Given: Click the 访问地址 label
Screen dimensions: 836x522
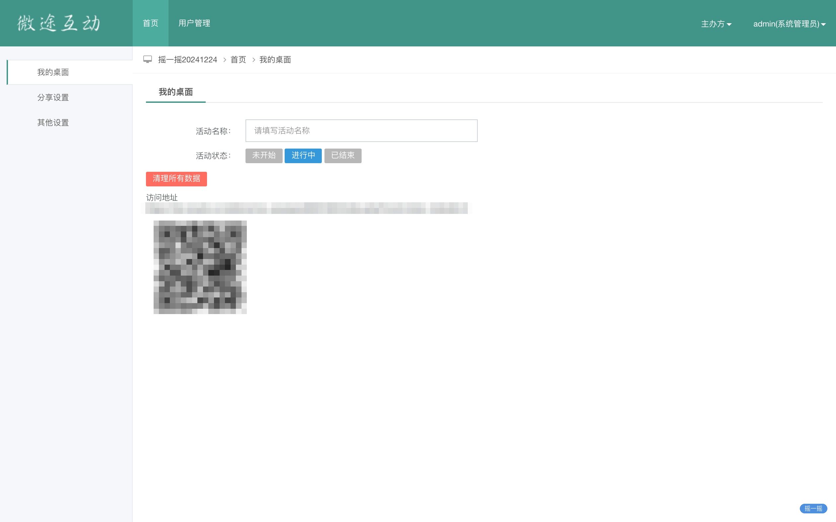Looking at the screenshot, I should (162, 197).
